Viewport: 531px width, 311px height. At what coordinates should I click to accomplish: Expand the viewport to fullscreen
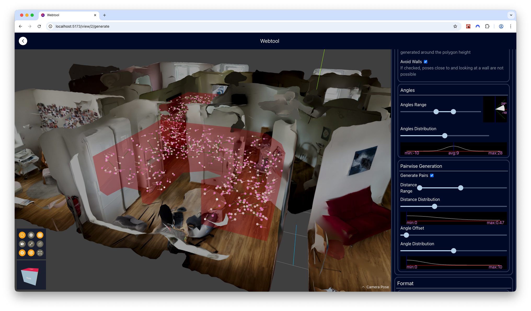(40, 253)
